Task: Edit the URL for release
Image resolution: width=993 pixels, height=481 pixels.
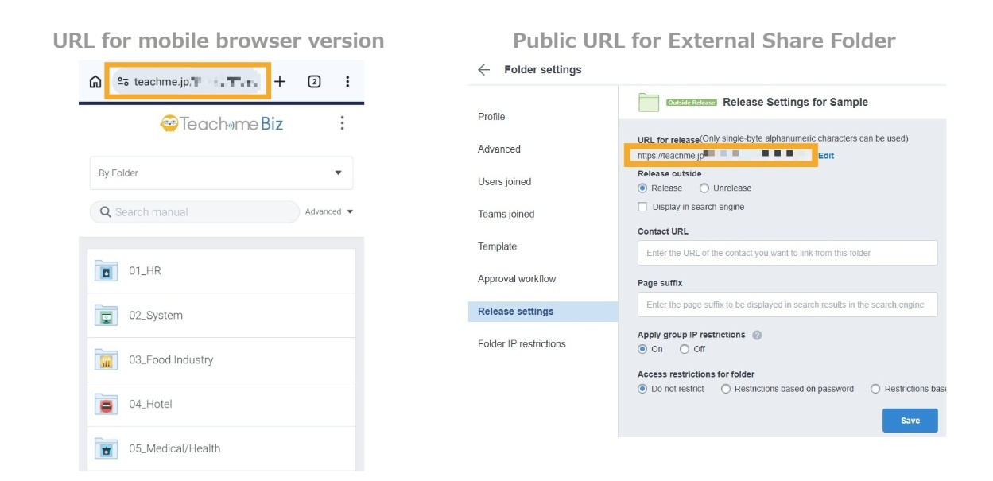Action: click(825, 156)
